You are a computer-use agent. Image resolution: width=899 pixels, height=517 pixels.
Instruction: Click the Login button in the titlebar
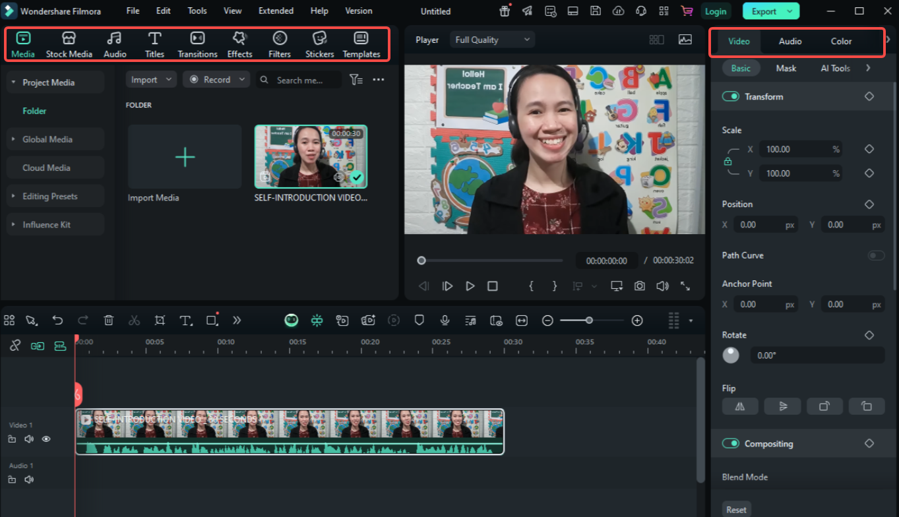tap(716, 11)
